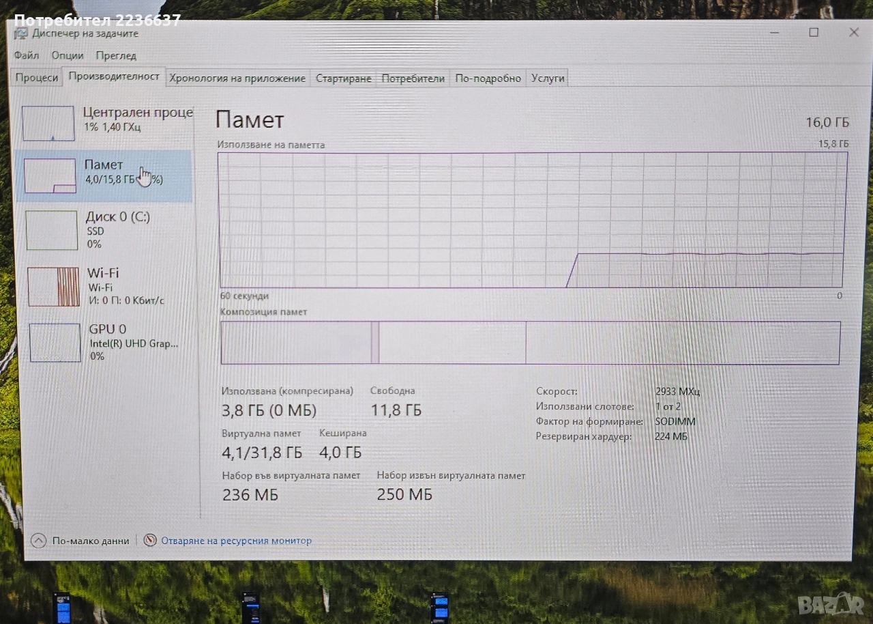Switch to the Потребители tab
The image size is (873, 624).
click(x=413, y=79)
